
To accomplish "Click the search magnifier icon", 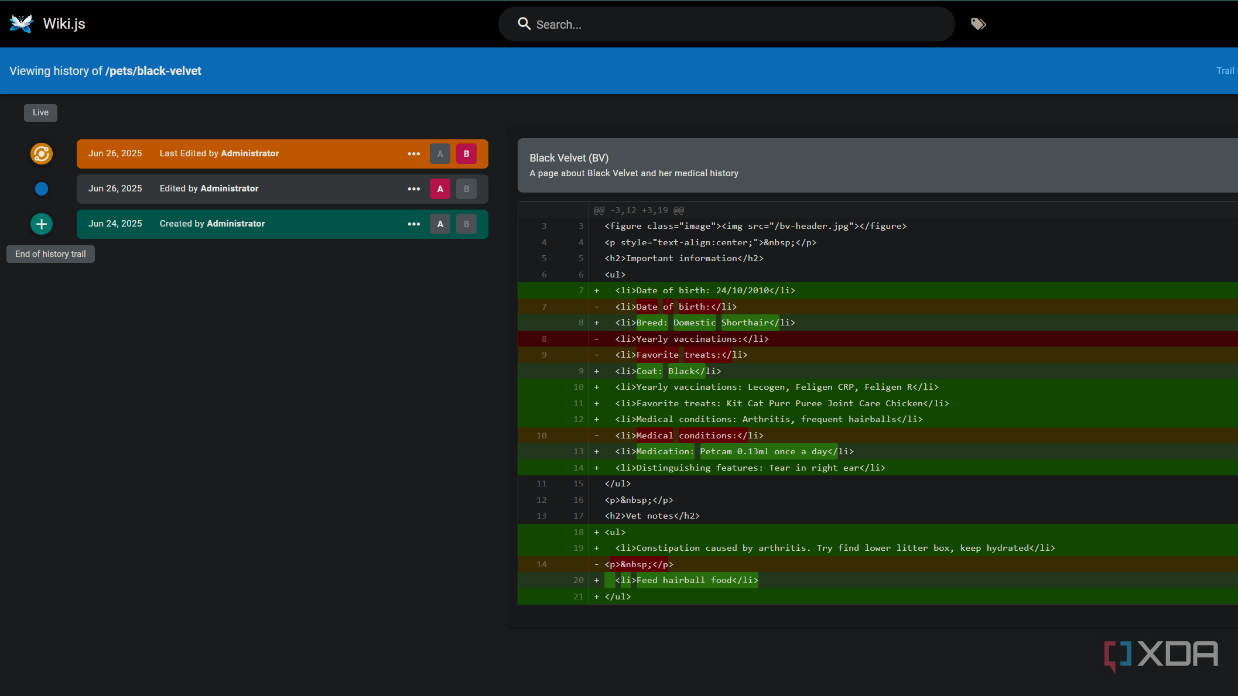I will pos(524,24).
